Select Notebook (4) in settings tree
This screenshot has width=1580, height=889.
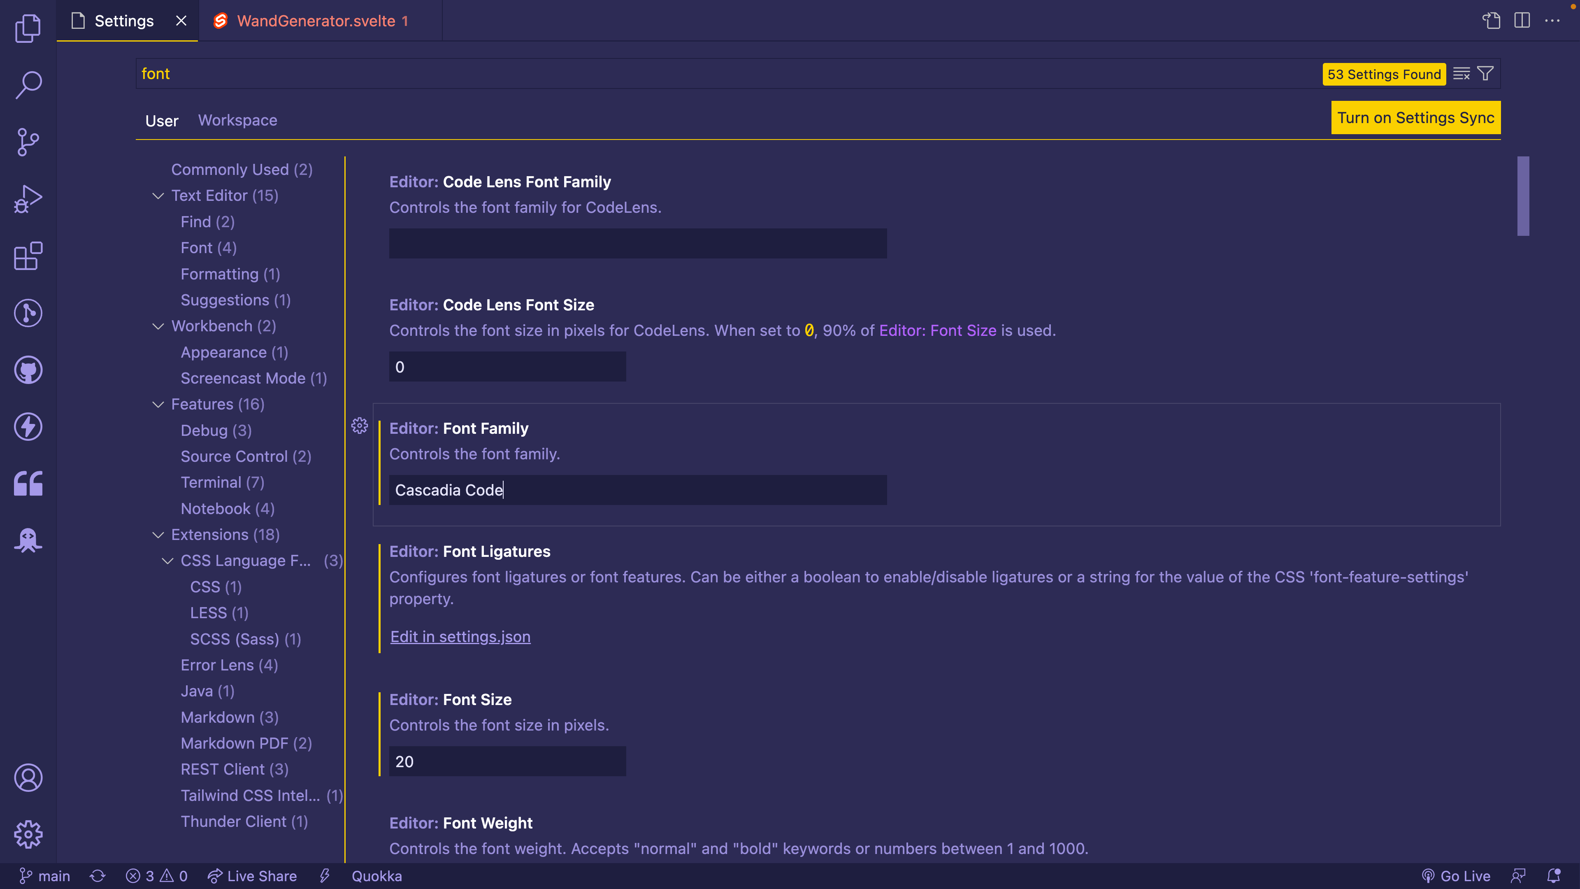227,509
